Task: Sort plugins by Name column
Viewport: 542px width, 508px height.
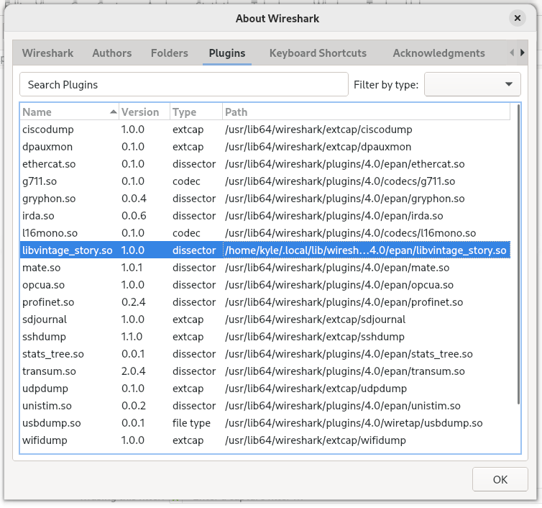Action: [x=70, y=112]
